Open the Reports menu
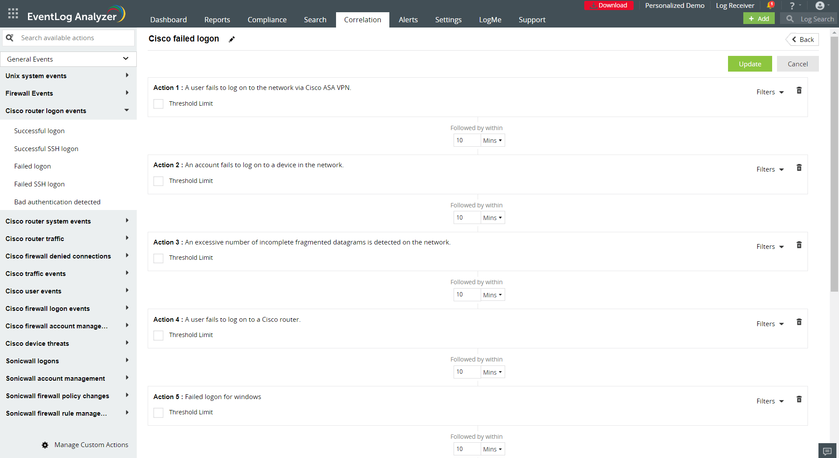 217,20
